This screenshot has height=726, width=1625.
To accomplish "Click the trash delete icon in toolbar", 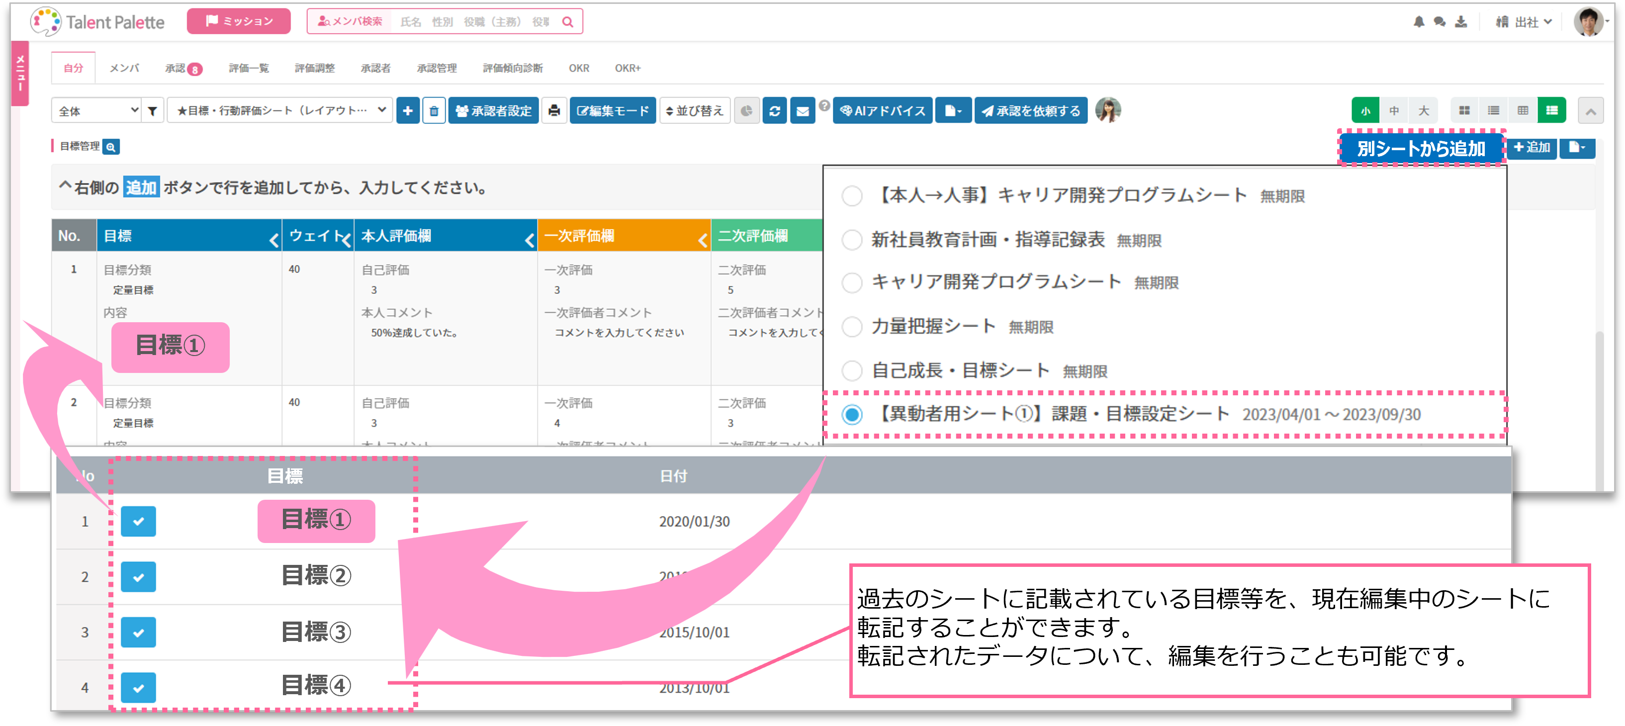I will coord(434,111).
